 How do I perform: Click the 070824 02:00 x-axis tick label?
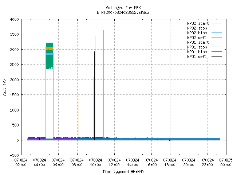(21, 163)
